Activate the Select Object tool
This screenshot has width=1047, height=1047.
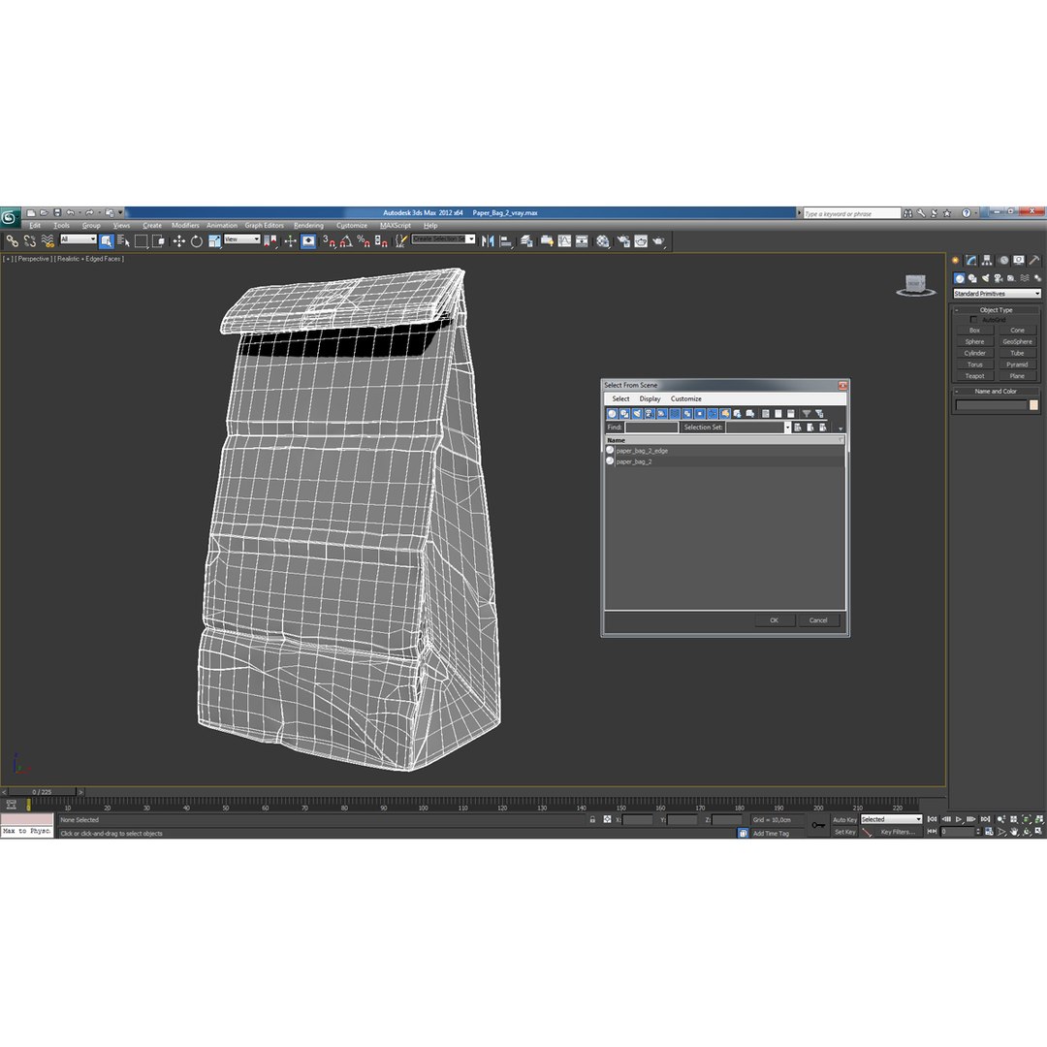pyautogui.click(x=106, y=241)
